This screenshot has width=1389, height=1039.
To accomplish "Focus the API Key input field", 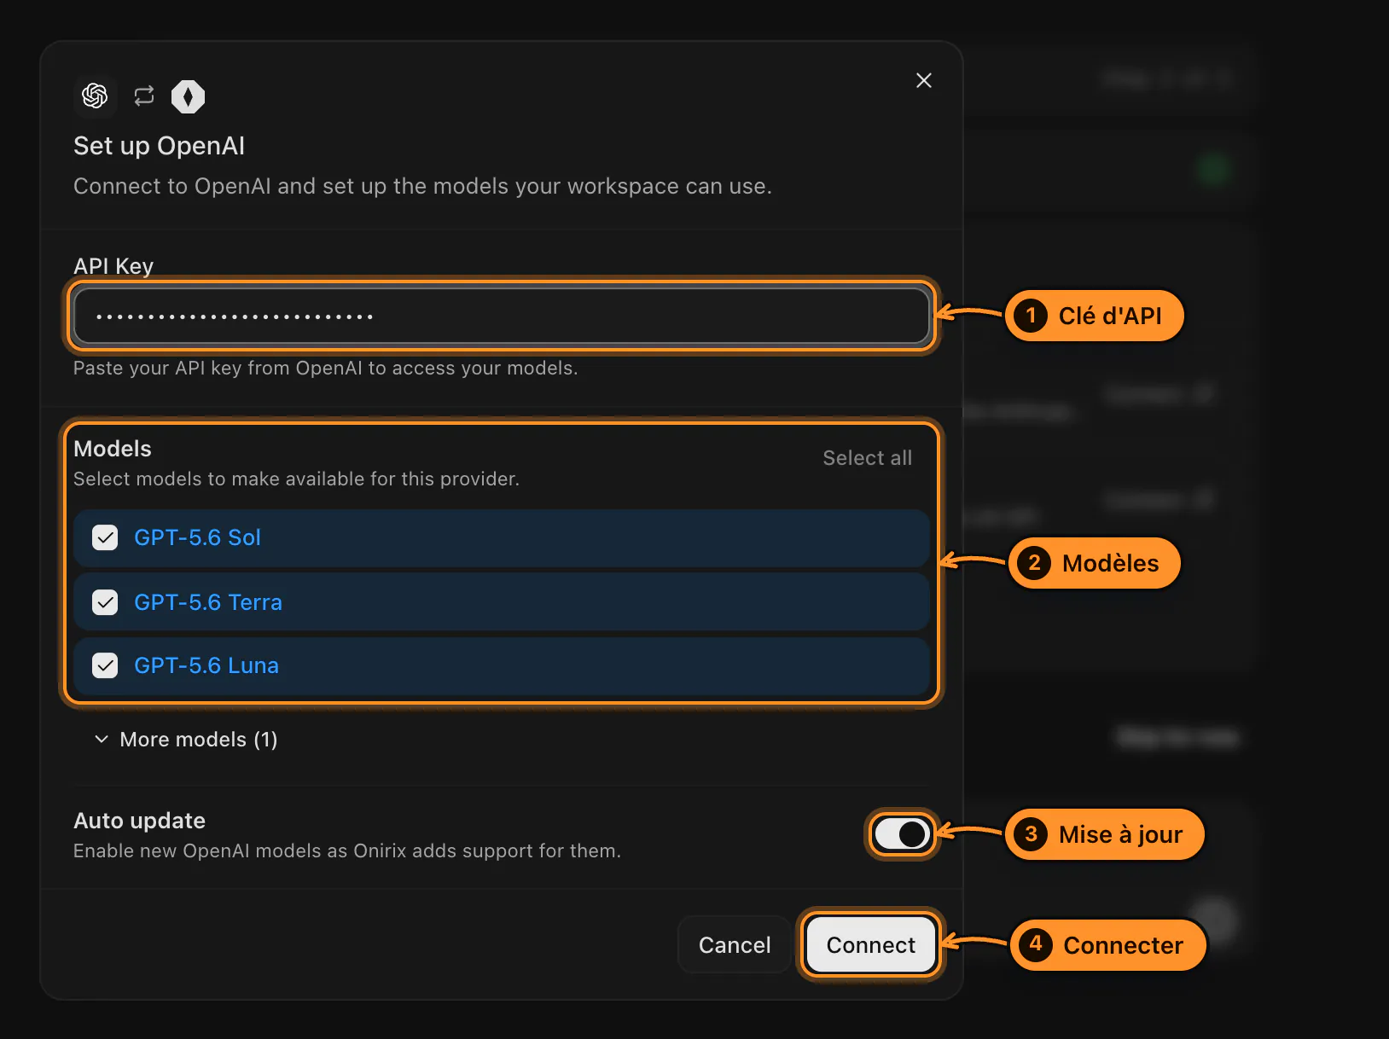I will click(502, 316).
